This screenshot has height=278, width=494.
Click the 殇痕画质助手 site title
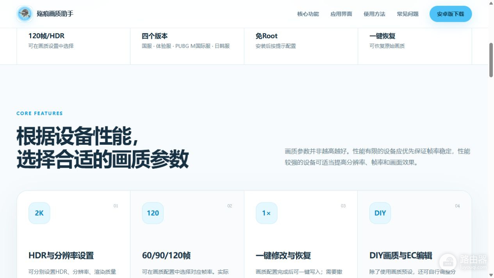coord(55,14)
